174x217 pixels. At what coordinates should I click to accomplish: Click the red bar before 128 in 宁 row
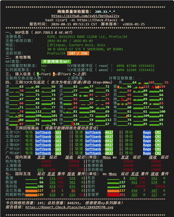pyautogui.click(x=72, y=124)
